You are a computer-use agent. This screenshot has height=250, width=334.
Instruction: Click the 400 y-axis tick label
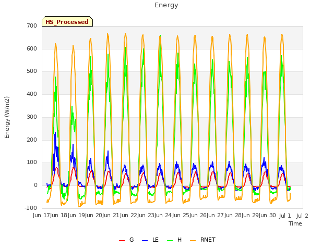[x=32, y=94]
